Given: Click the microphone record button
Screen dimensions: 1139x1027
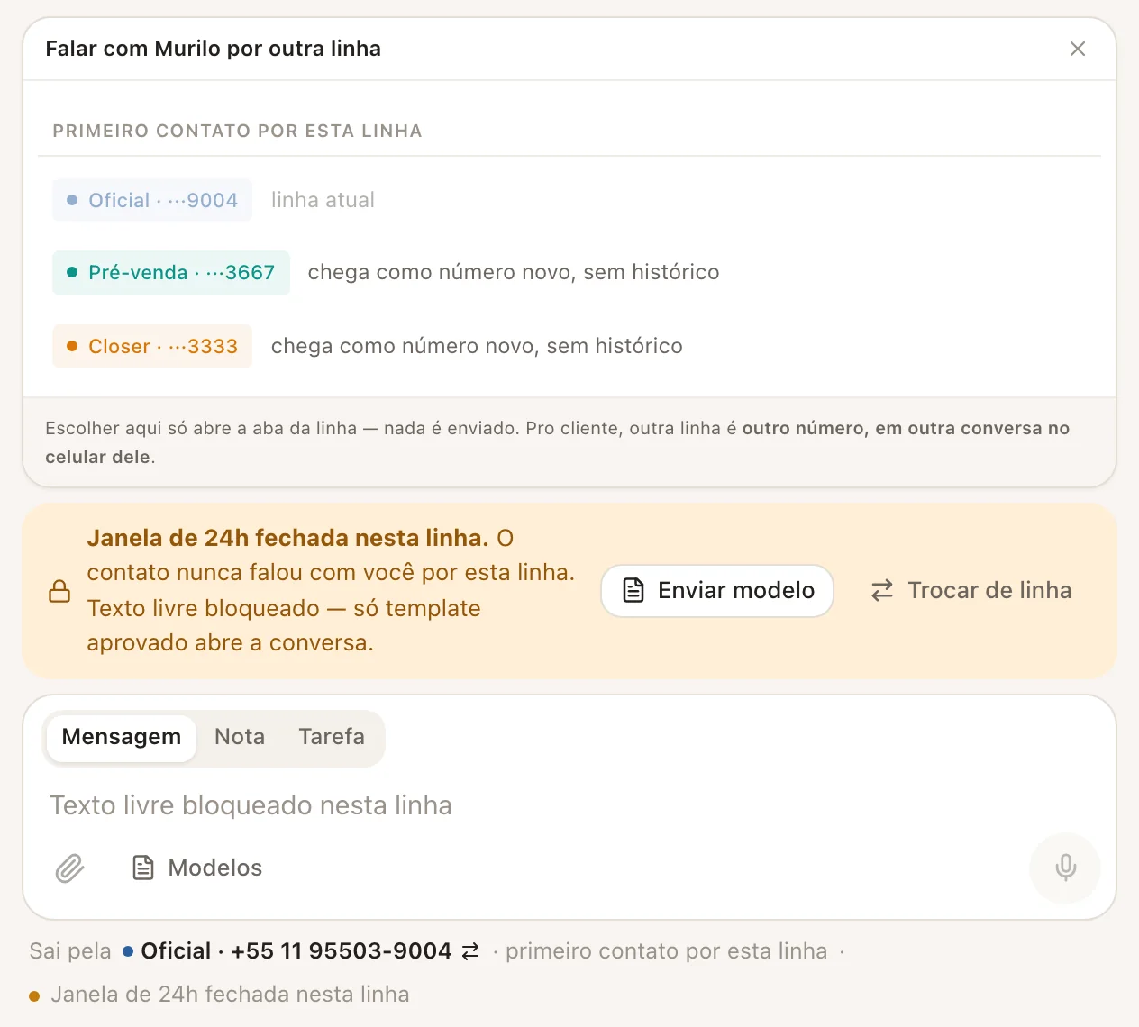Looking at the screenshot, I should coord(1065,868).
